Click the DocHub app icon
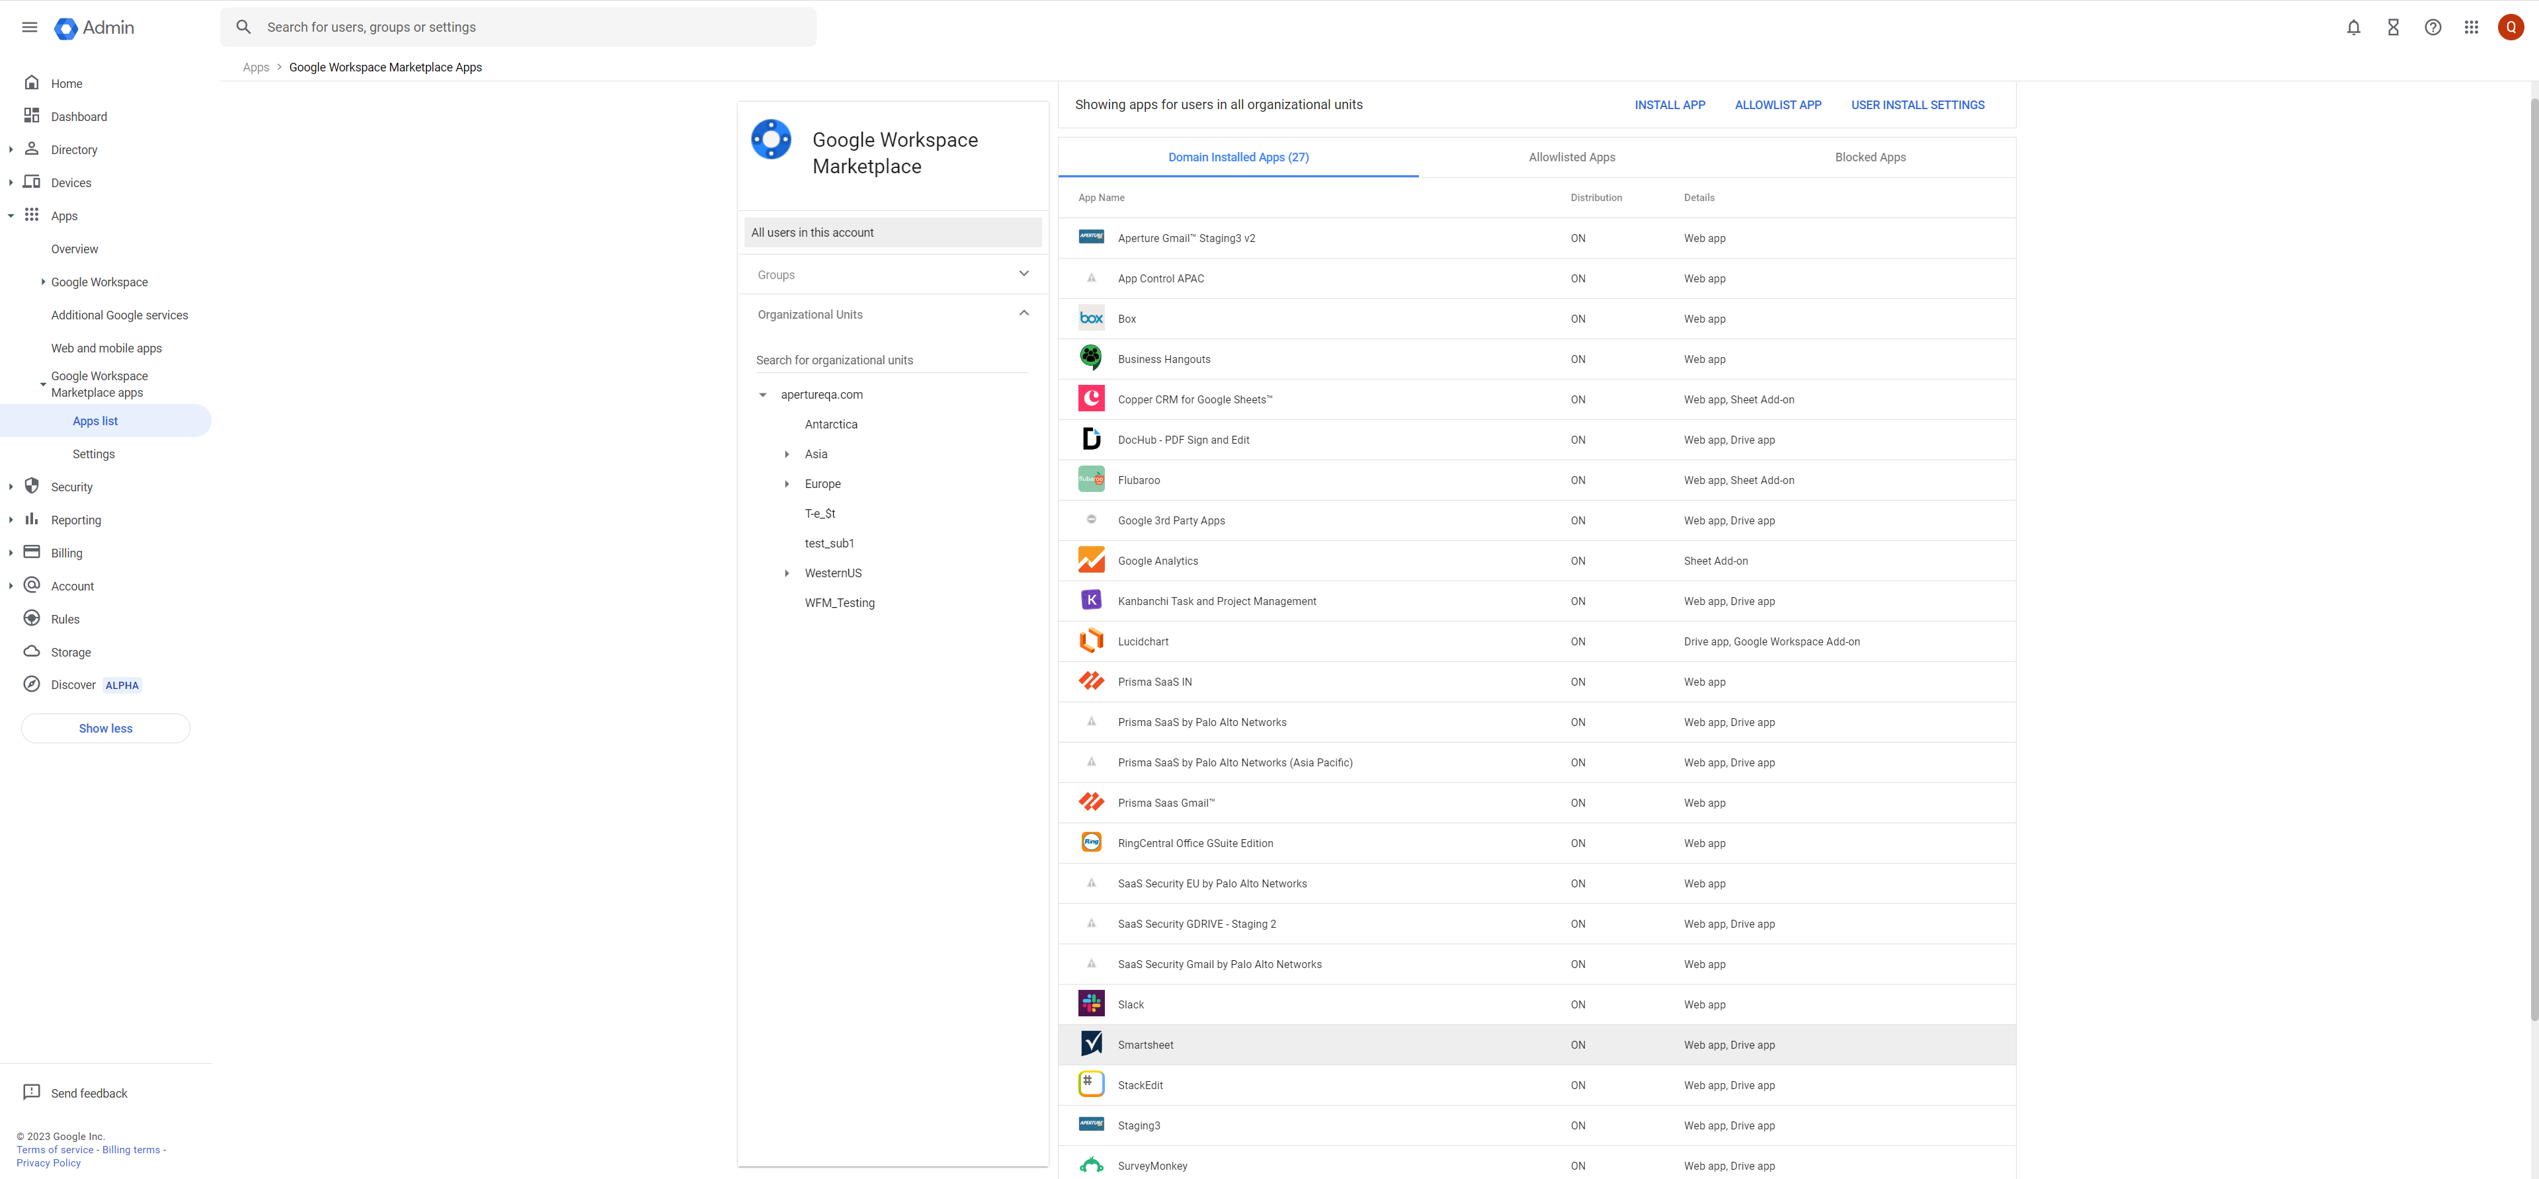This screenshot has height=1179, width=2539. coord(1091,438)
